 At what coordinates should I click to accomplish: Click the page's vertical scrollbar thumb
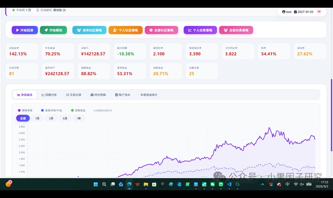point(331,115)
